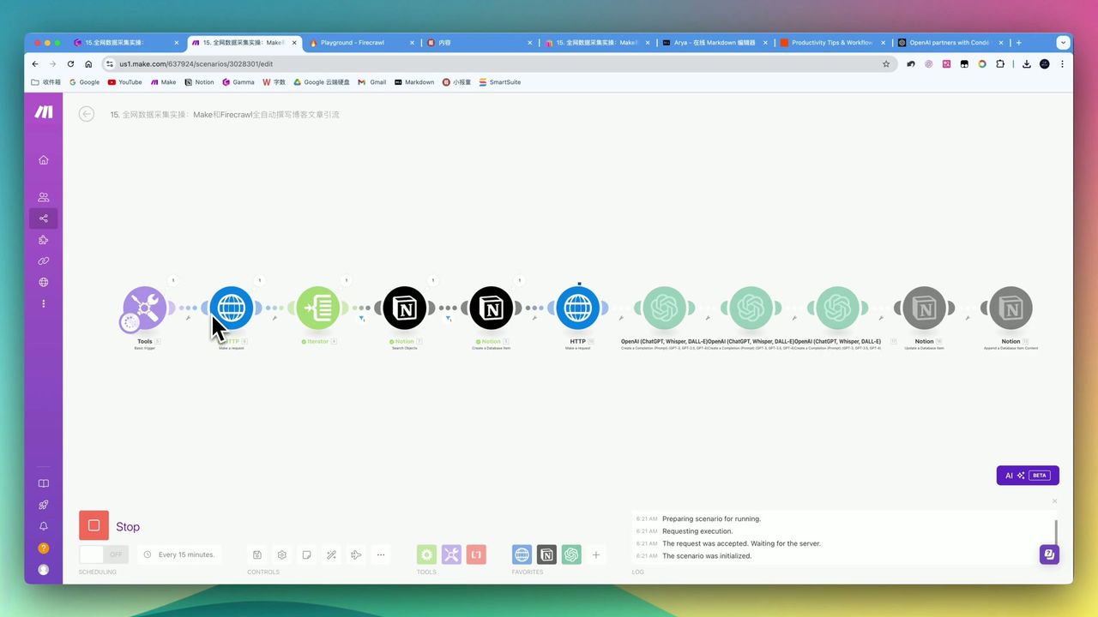Open the green Flow control tools icon
The image size is (1098, 617).
(x=426, y=554)
